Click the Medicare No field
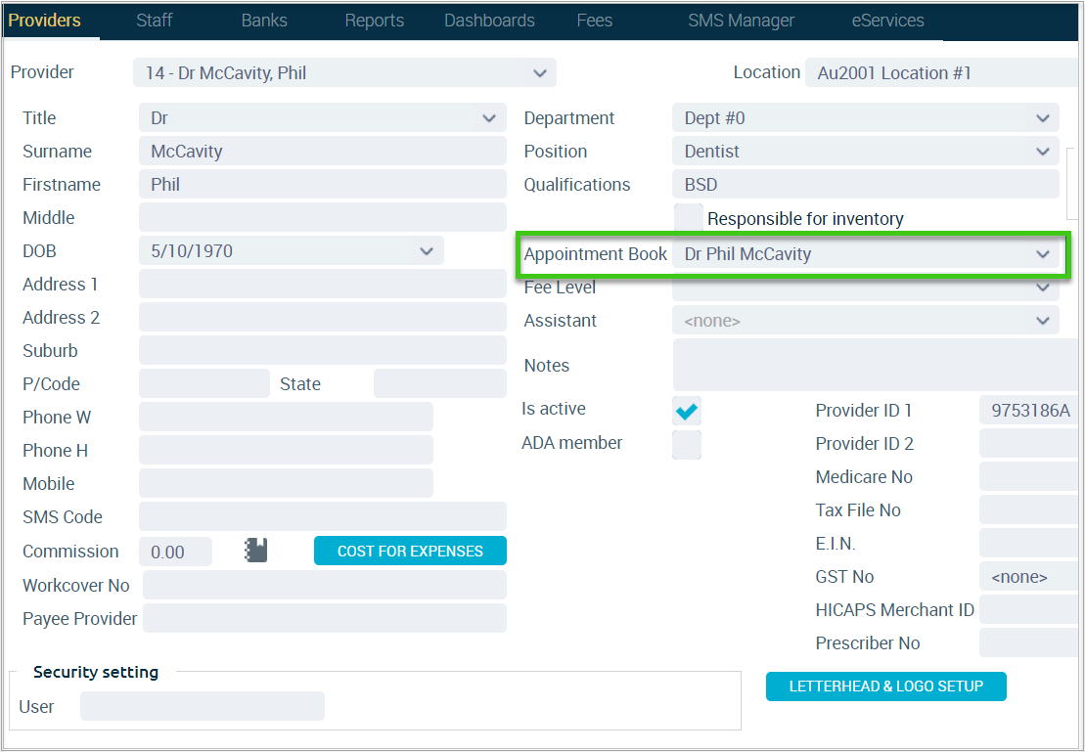Screen dimensions: 1085x752 point(1029,476)
